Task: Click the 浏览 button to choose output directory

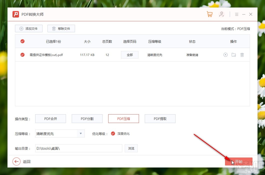Action: pyautogui.click(x=131, y=148)
